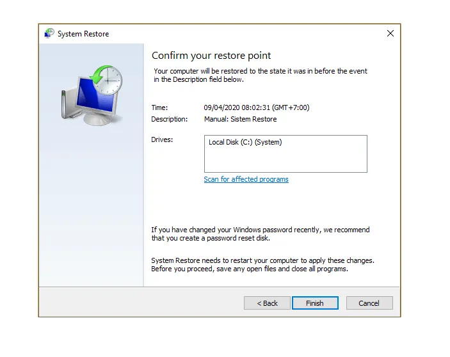This screenshot has height=357, width=450.
Task: Click the restart your computer notice text
Action: [262, 264]
